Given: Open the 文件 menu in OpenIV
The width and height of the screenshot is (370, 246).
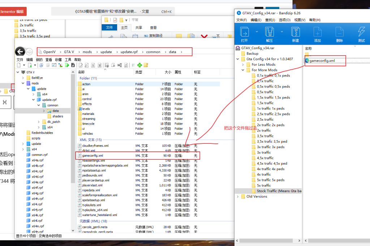Looking at the screenshot, I should coord(20,60).
